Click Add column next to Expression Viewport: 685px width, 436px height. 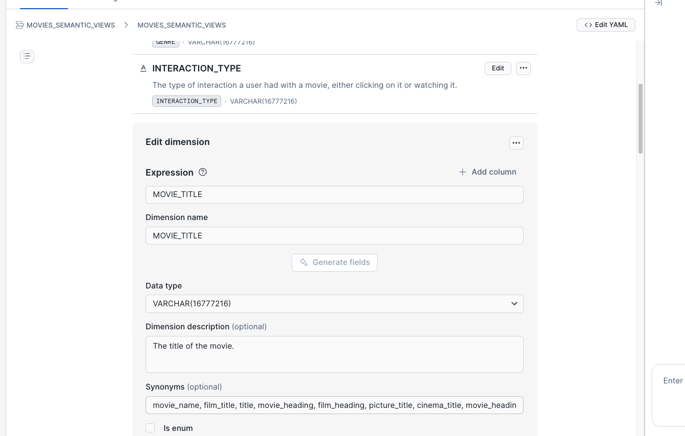click(487, 172)
